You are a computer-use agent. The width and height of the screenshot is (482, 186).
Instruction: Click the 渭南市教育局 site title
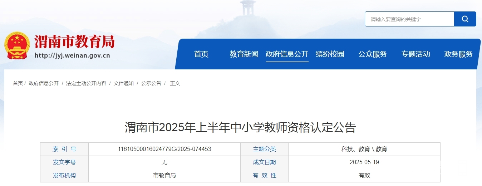pos(74,42)
